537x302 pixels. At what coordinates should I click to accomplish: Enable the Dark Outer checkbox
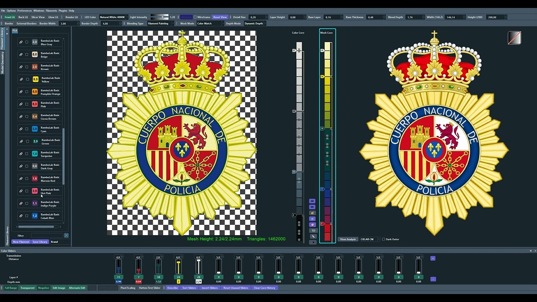pyautogui.click(x=383, y=240)
